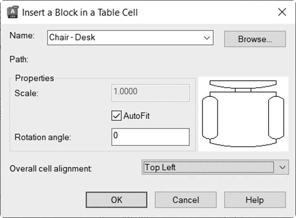Click the dialog title bar text

click(x=80, y=12)
